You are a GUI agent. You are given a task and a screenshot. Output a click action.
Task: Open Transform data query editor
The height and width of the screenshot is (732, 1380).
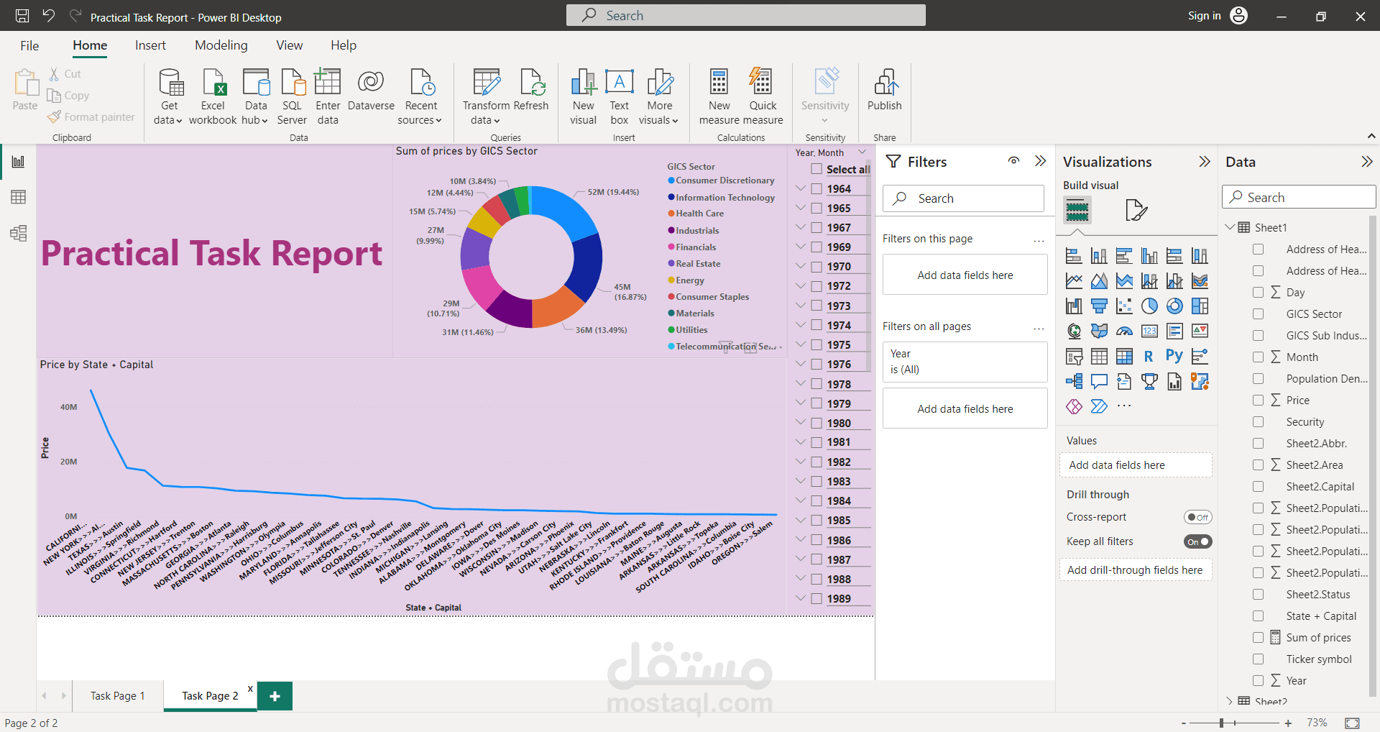(x=486, y=97)
